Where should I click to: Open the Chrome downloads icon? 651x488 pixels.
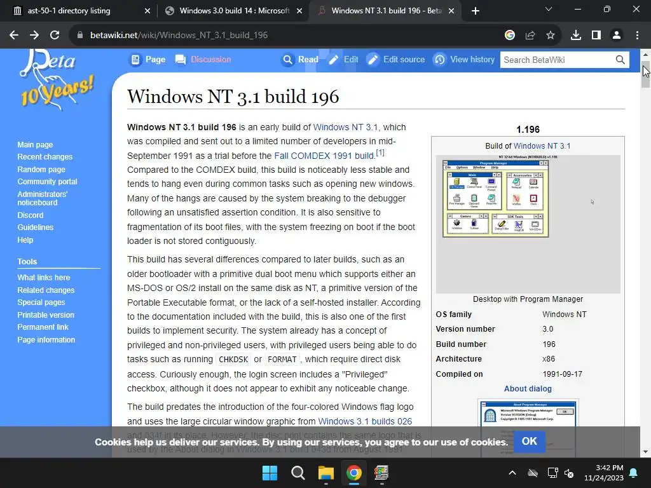[x=576, y=36]
